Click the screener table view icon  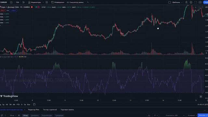pos(19,116)
